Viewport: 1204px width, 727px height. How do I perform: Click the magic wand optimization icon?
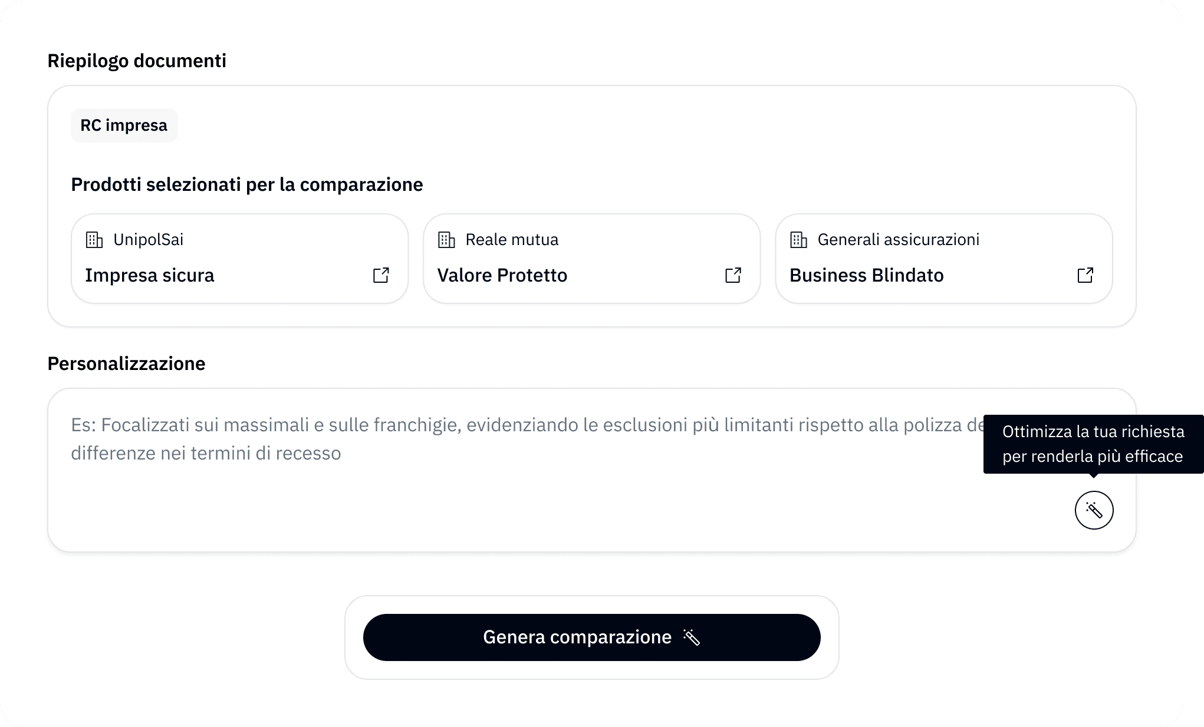[1094, 510]
